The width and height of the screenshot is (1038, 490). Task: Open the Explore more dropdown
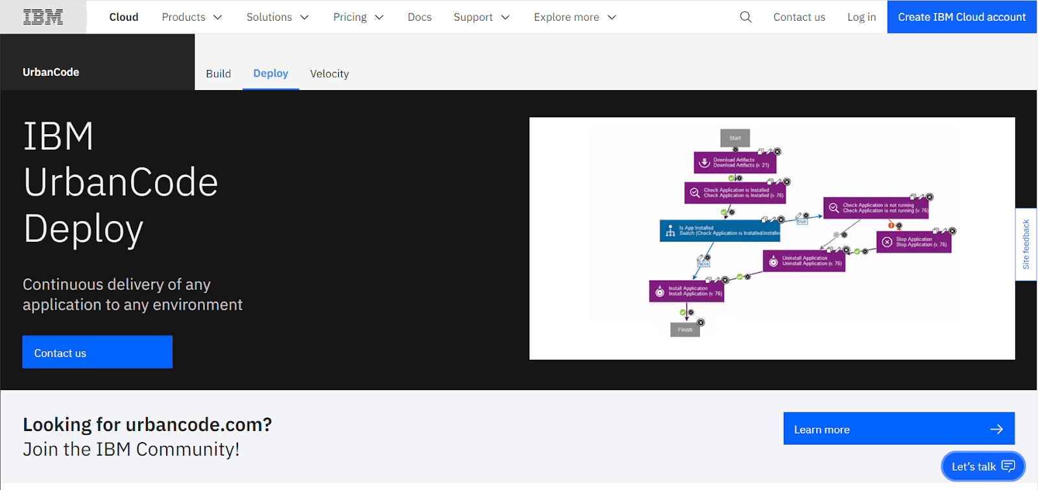[x=575, y=17]
